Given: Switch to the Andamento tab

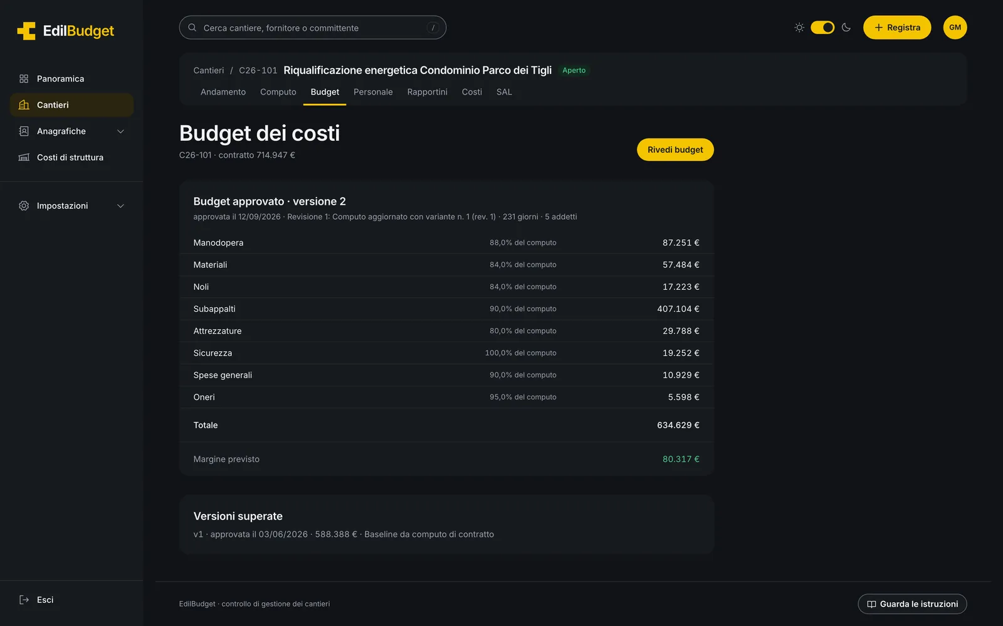Looking at the screenshot, I should pyautogui.click(x=223, y=92).
